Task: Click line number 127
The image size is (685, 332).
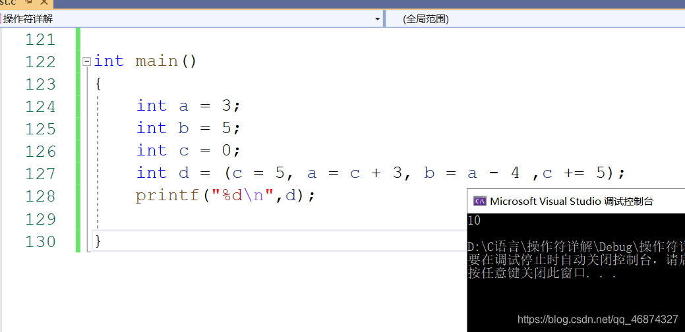Action: tap(40, 174)
